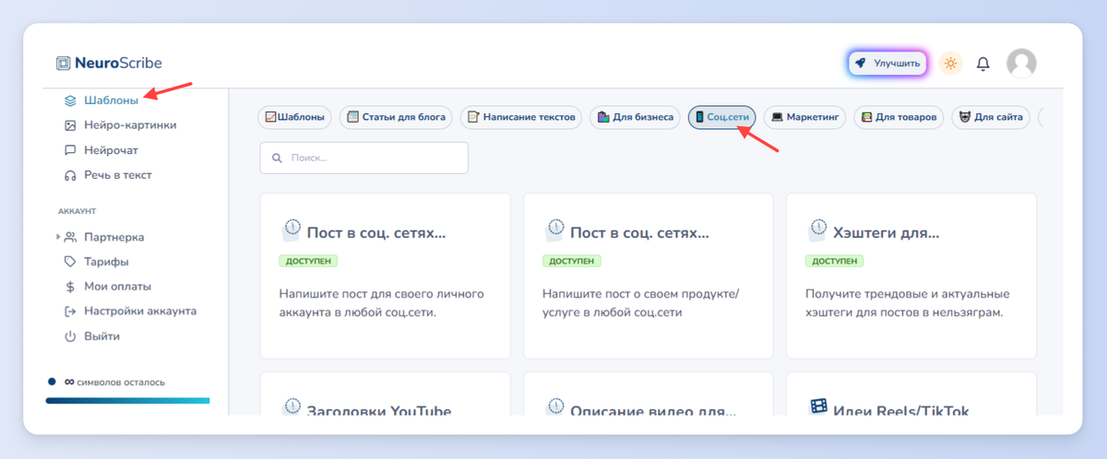Open the Заголовки YouTube template card
Viewport: 1107px width, 459px height.
(x=386, y=394)
